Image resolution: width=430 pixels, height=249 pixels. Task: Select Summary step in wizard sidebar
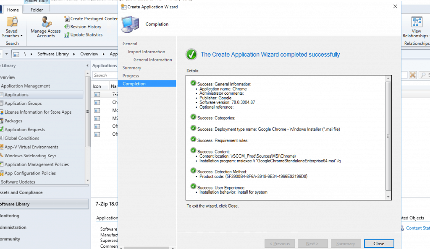[x=132, y=67]
